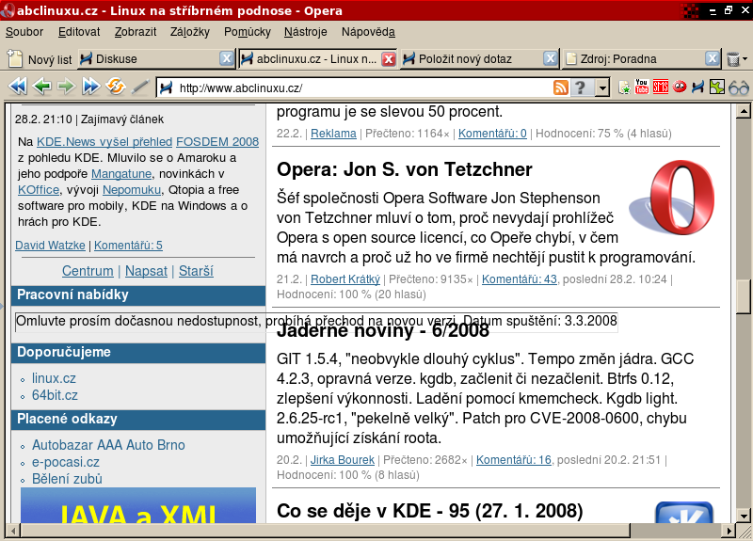Open the Pomůcky menu
Screen dimensions: 753x541
coord(248,32)
